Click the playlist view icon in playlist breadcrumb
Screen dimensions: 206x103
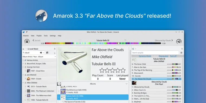[133, 49]
